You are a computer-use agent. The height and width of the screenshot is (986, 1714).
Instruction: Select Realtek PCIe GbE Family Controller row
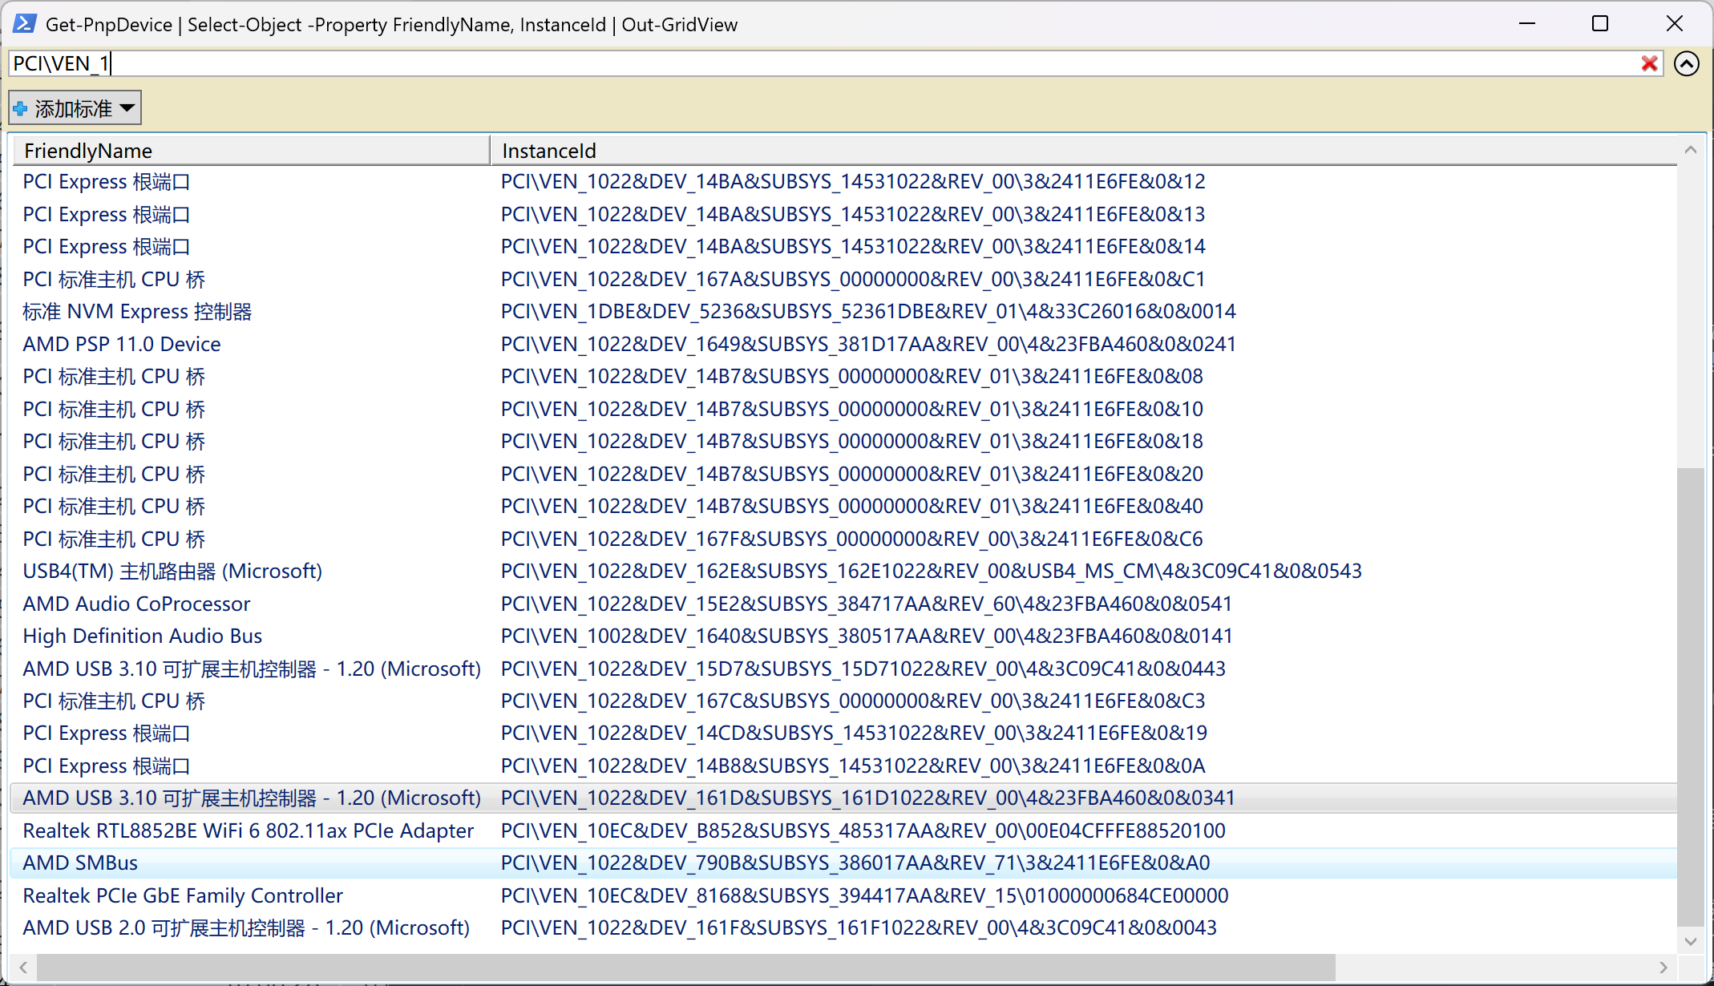[183, 896]
